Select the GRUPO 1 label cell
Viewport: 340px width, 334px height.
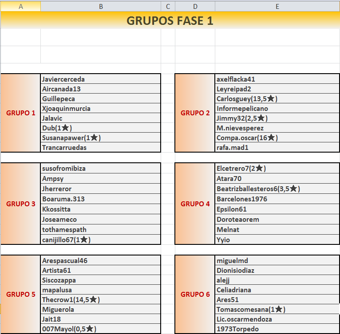click(20, 113)
